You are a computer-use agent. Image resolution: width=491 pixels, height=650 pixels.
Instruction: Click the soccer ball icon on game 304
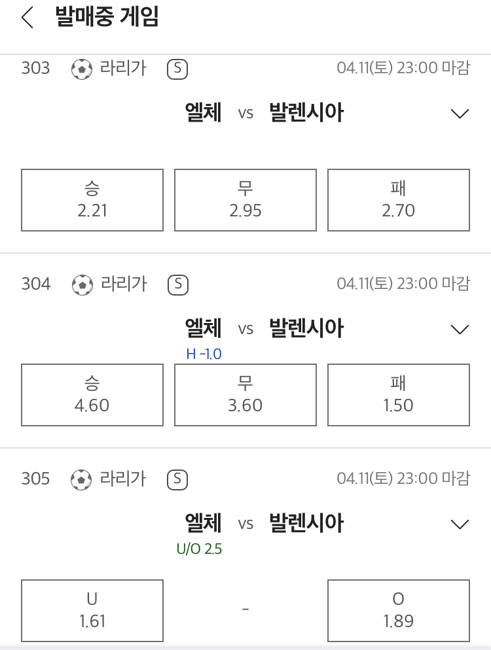[82, 285]
